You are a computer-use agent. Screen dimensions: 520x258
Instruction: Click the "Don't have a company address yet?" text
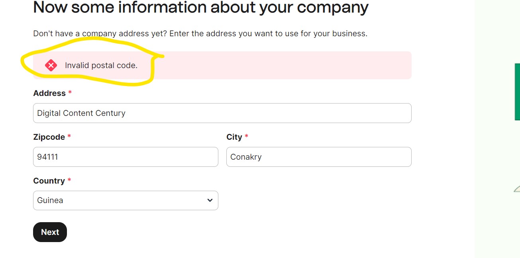100,33
